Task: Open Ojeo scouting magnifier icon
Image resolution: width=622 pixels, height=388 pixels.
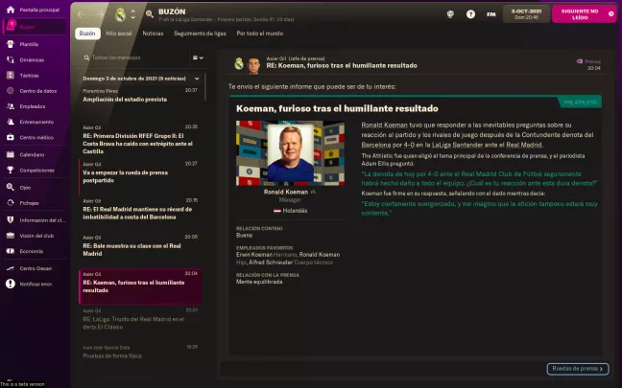Action: pyautogui.click(x=11, y=187)
